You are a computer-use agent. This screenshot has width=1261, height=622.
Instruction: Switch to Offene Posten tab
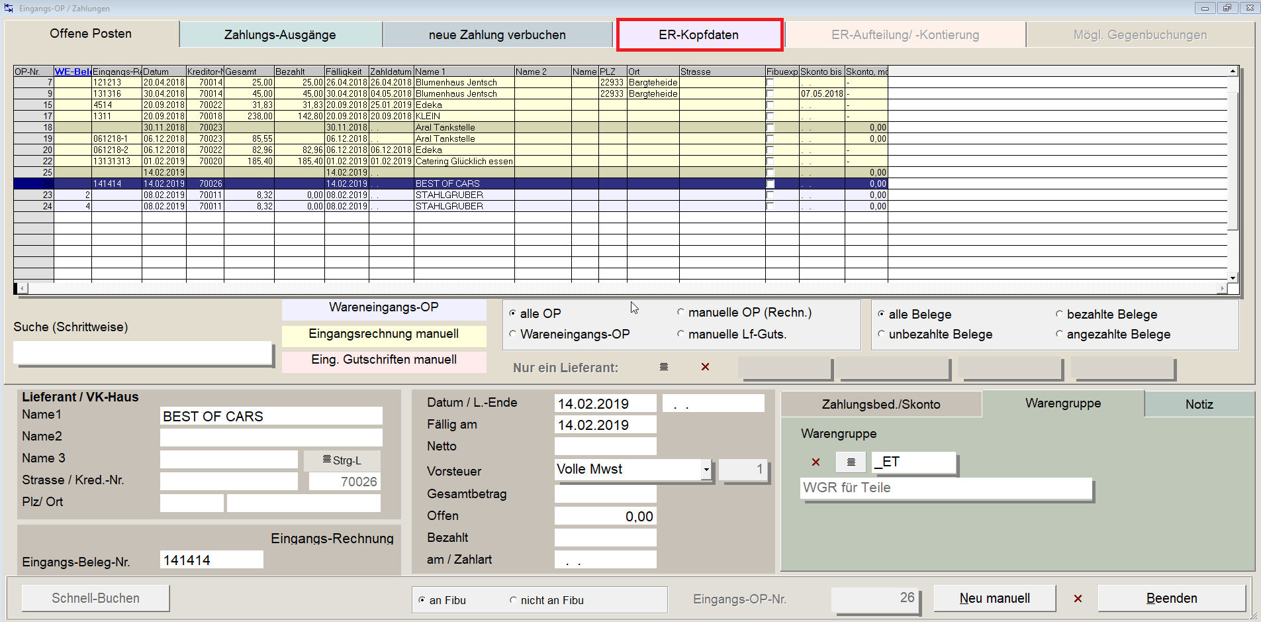pos(91,34)
